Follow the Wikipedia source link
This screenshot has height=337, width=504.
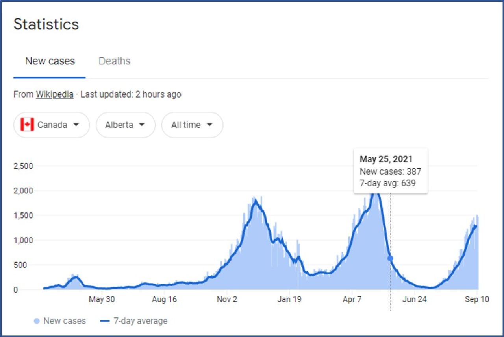(x=54, y=94)
